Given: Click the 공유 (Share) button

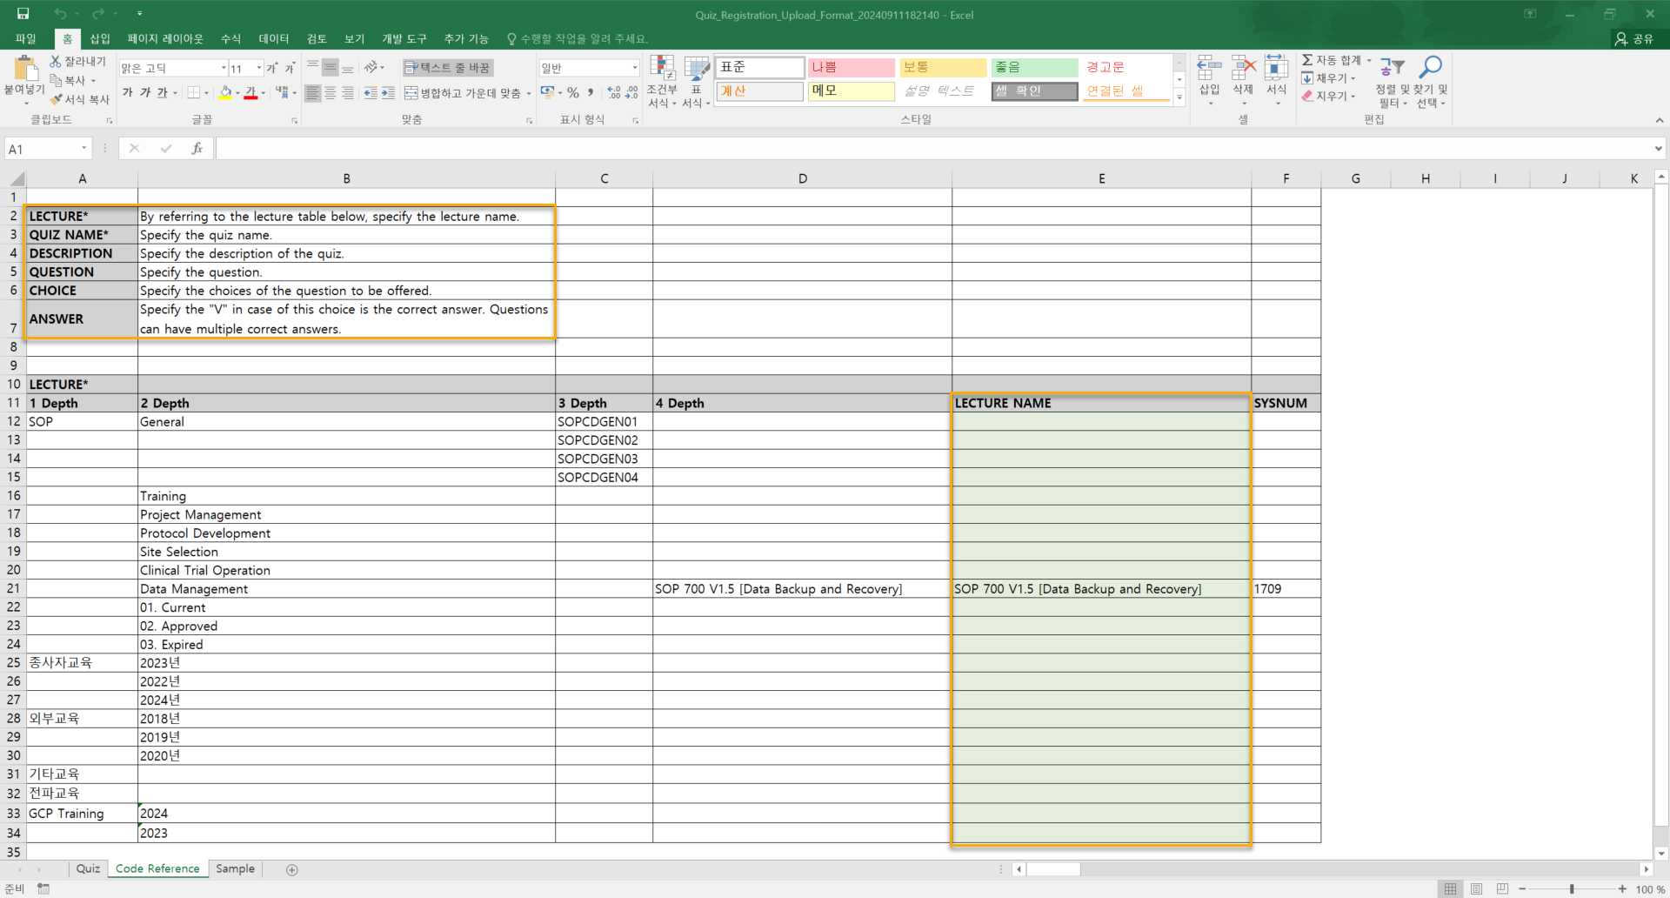Looking at the screenshot, I should [x=1634, y=39].
